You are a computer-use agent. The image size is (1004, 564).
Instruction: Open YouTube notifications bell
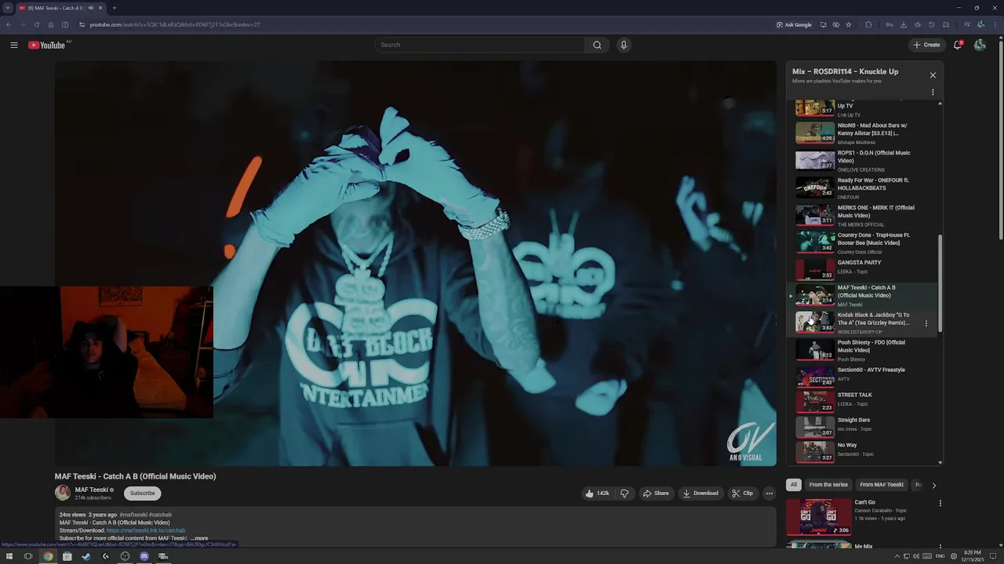click(957, 45)
